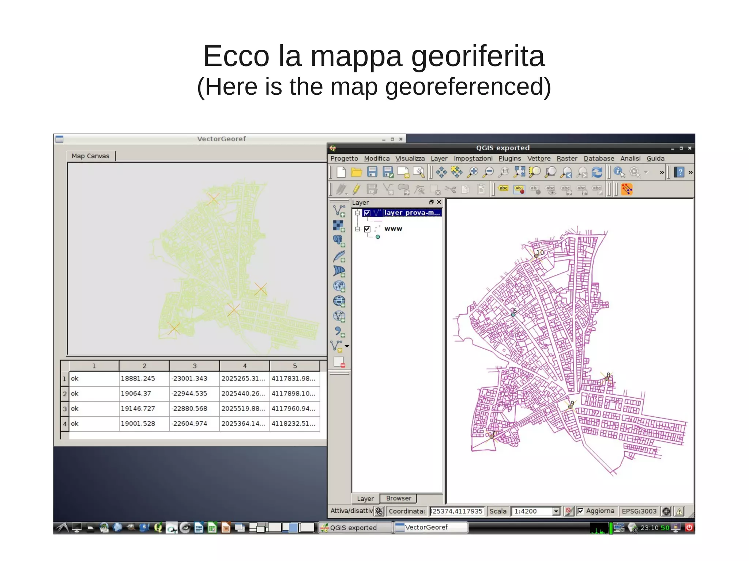The image size is (749, 561).
Task: Click Zoom to Layer icon
Action: click(x=550, y=172)
